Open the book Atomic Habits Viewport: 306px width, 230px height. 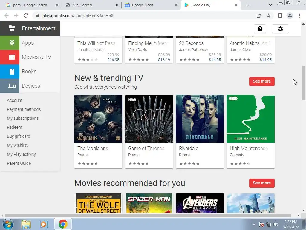click(251, 49)
